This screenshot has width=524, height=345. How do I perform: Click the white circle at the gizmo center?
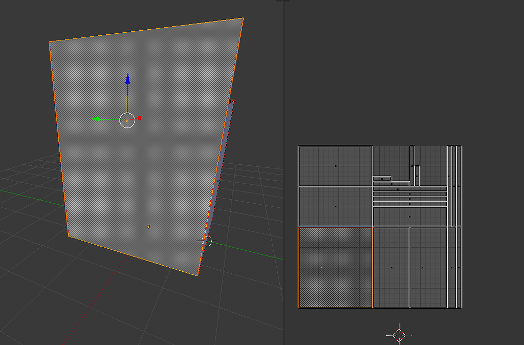(x=127, y=120)
